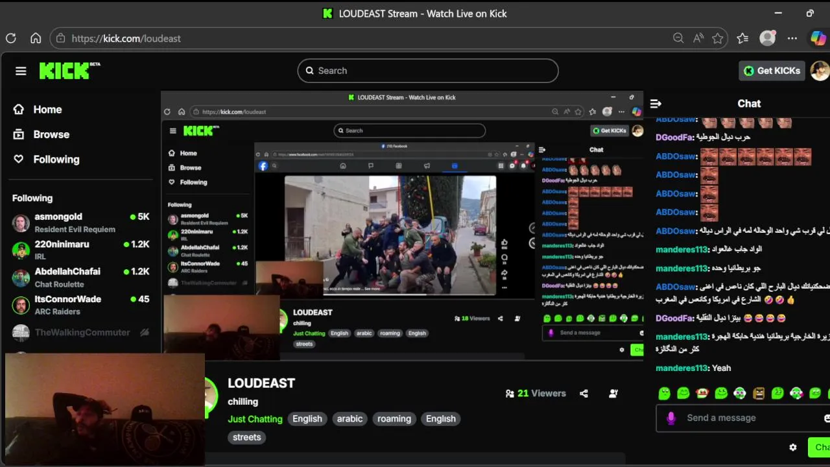Viewport: 830px width, 467px height.
Task: Open the Just Chatting category link
Action: [255, 418]
